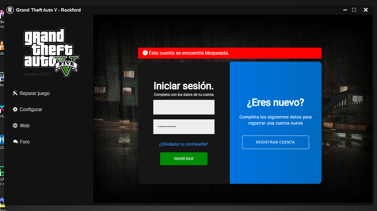Open the Reparar juego menu item

[34, 93]
